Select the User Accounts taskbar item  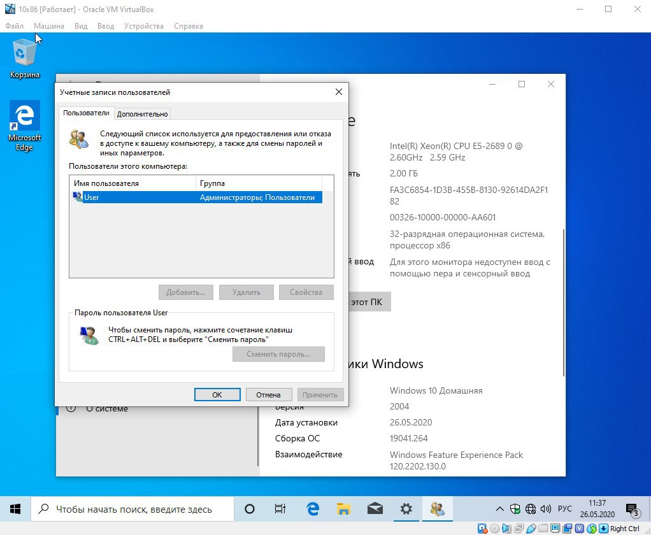tap(437, 509)
